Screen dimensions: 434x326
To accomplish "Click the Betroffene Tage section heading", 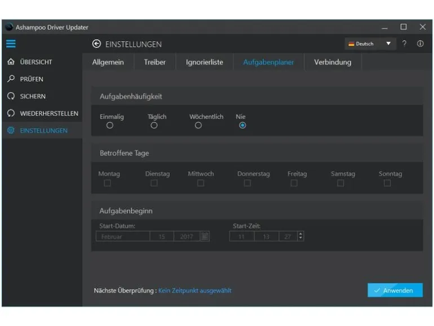I will (x=124, y=153).
